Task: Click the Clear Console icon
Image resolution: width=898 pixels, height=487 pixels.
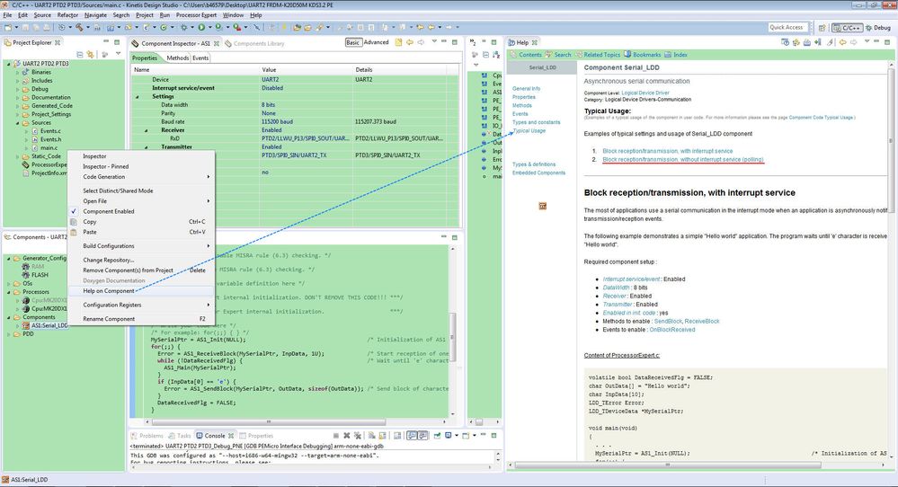Action: 371,436
